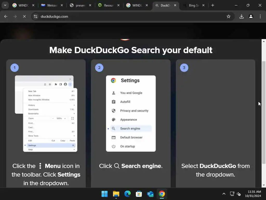Image resolution: width=266 pixels, height=200 pixels.
Task: Close the Resources tab
Action: click(118, 5)
